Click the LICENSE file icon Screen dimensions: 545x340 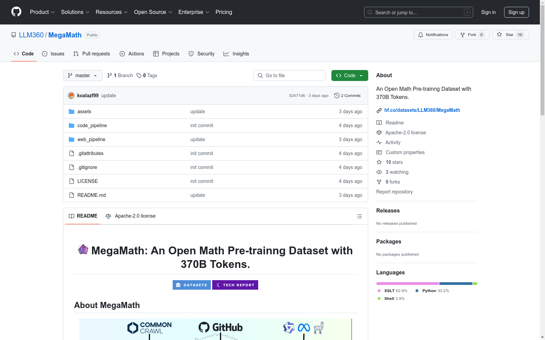point(72,181)
